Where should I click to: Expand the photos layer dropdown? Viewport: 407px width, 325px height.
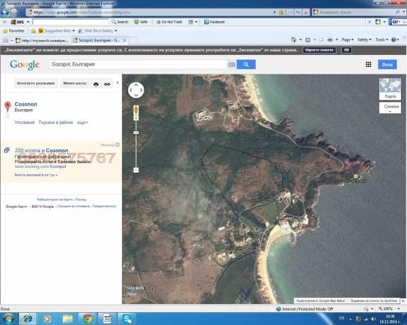390,108
